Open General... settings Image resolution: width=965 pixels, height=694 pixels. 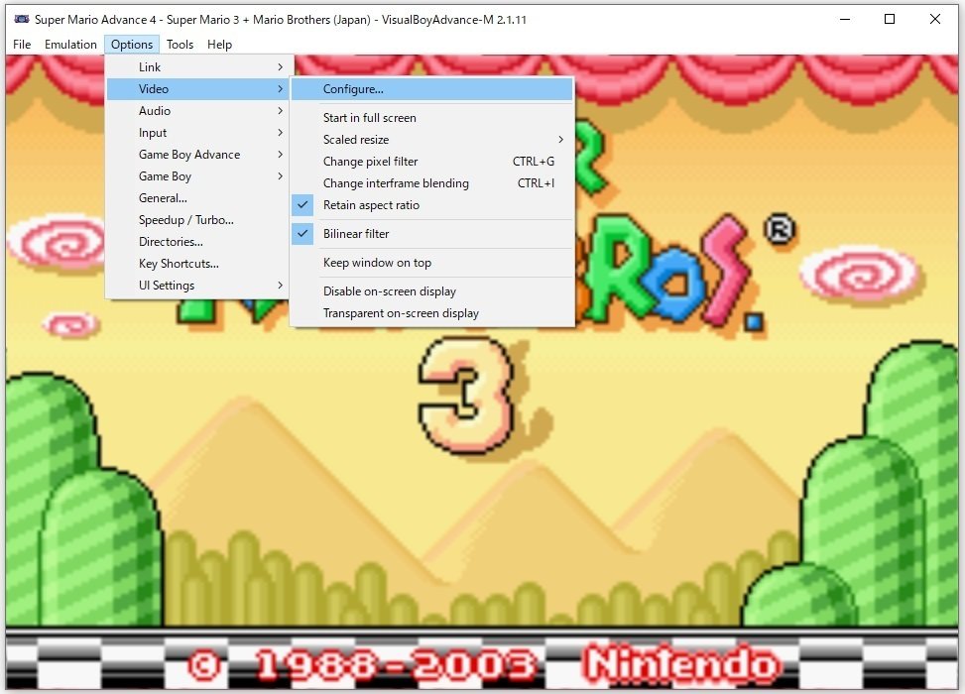click(197, 198)
